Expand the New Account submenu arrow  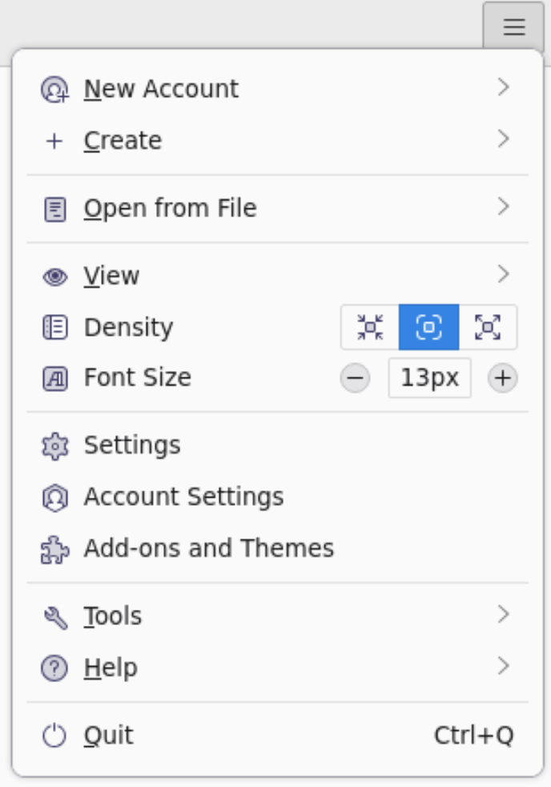[504, 87]
